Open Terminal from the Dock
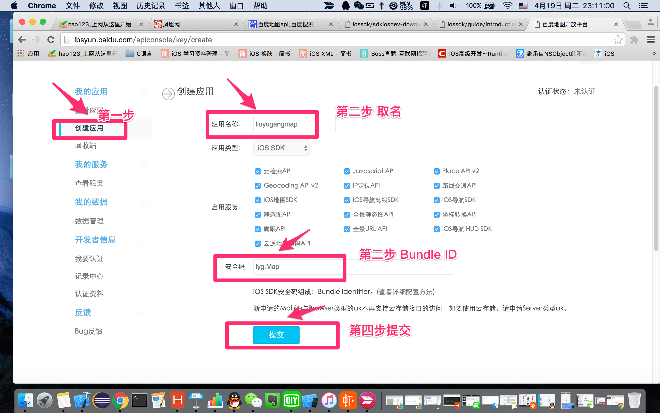This screenshot has height=413, width=660. pyautogui.click(x=139, y=400)
